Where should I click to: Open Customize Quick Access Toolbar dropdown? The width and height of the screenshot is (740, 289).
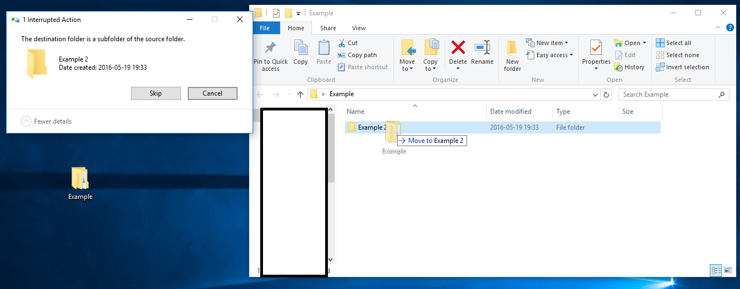(x=298, y=13)
